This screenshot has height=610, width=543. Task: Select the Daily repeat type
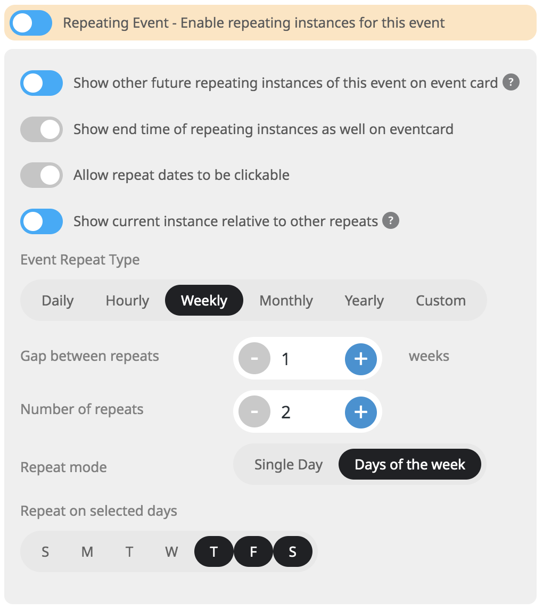point(57,300)
